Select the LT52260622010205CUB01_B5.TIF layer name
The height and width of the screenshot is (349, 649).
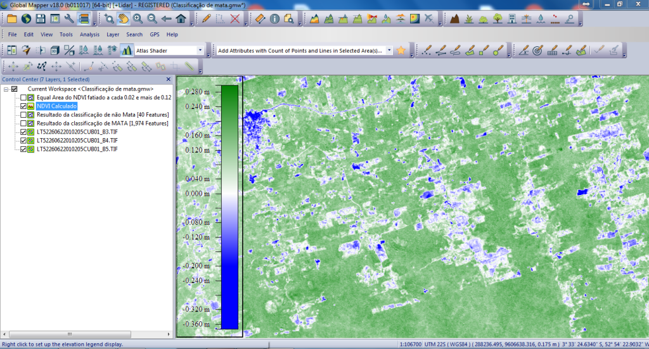(x=77, y=149)
